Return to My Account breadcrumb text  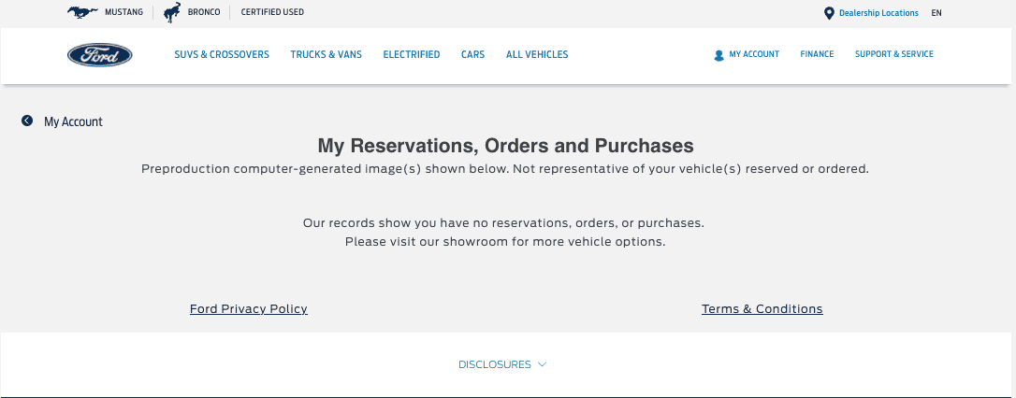(73, 121)
